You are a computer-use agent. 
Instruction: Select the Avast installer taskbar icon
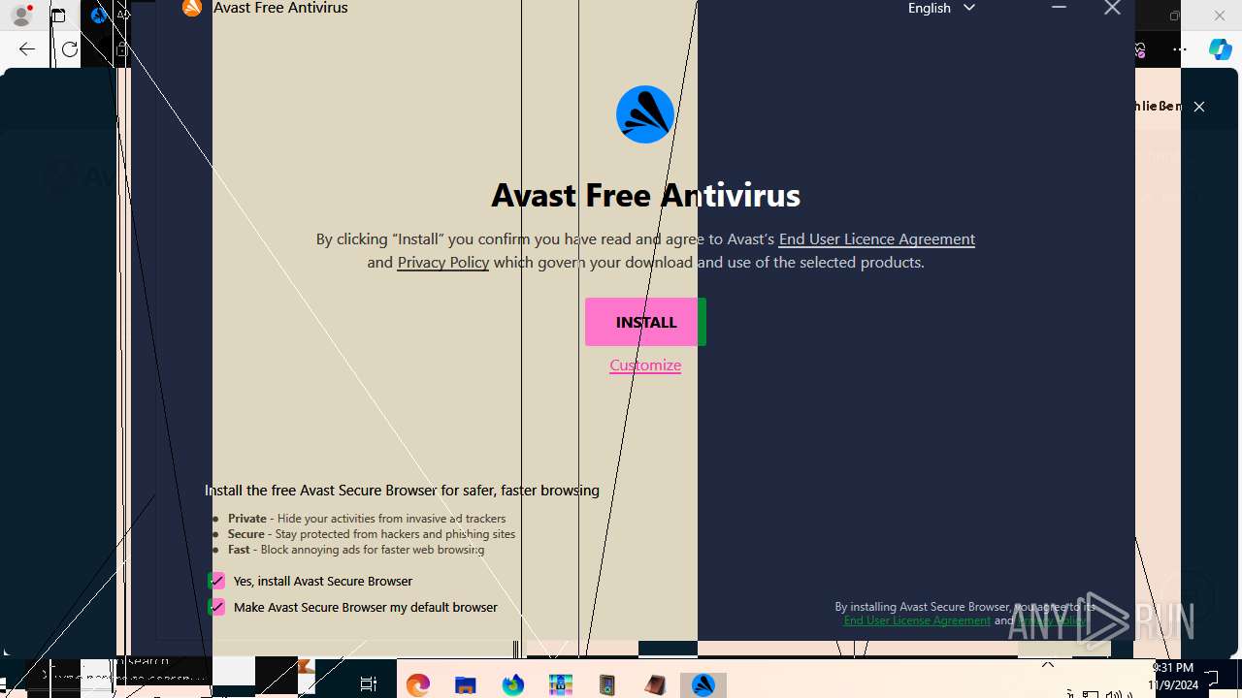[x=703, y=684]
